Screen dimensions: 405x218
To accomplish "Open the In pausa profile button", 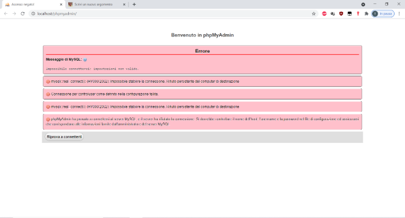I will pyautogui.click(x=383, y=14).
